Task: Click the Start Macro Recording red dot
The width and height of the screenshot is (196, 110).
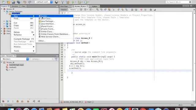Action: point(141,9)
